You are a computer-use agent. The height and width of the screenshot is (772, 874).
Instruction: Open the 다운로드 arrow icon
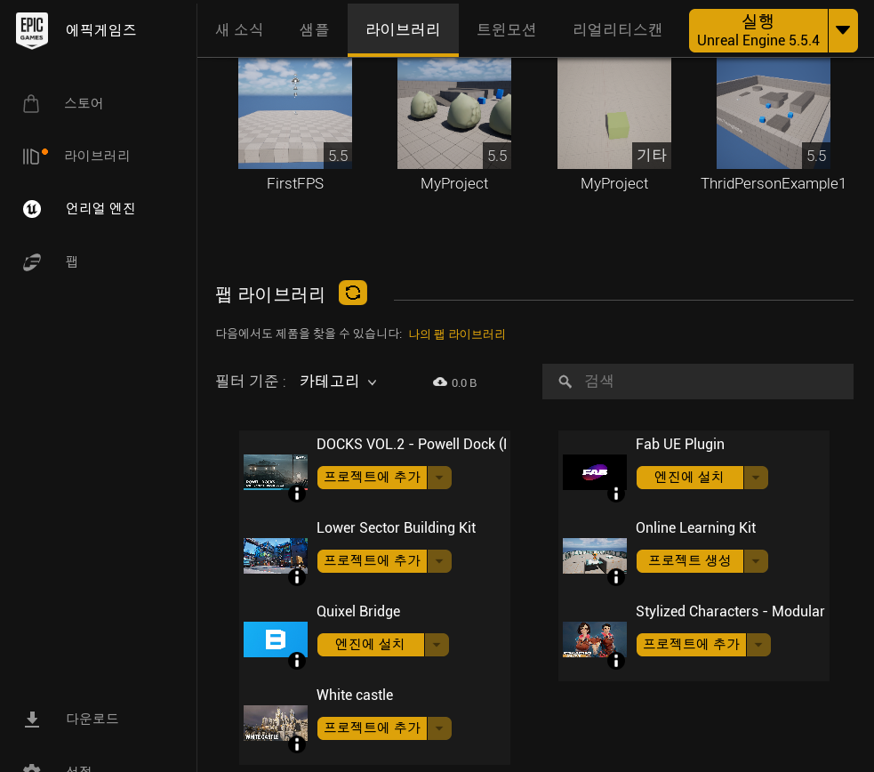[32, 719]
